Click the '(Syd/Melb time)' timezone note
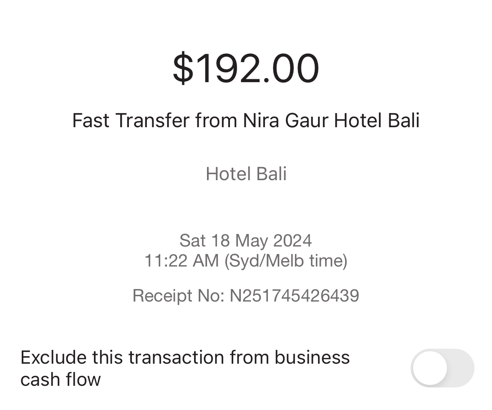 (286, 261)
